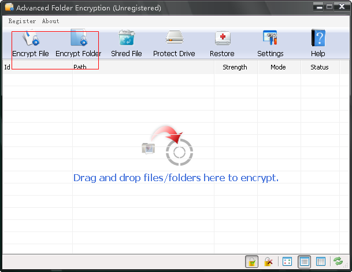
Task: Choose the Protect Drive icon
Action: pos(174,43)
